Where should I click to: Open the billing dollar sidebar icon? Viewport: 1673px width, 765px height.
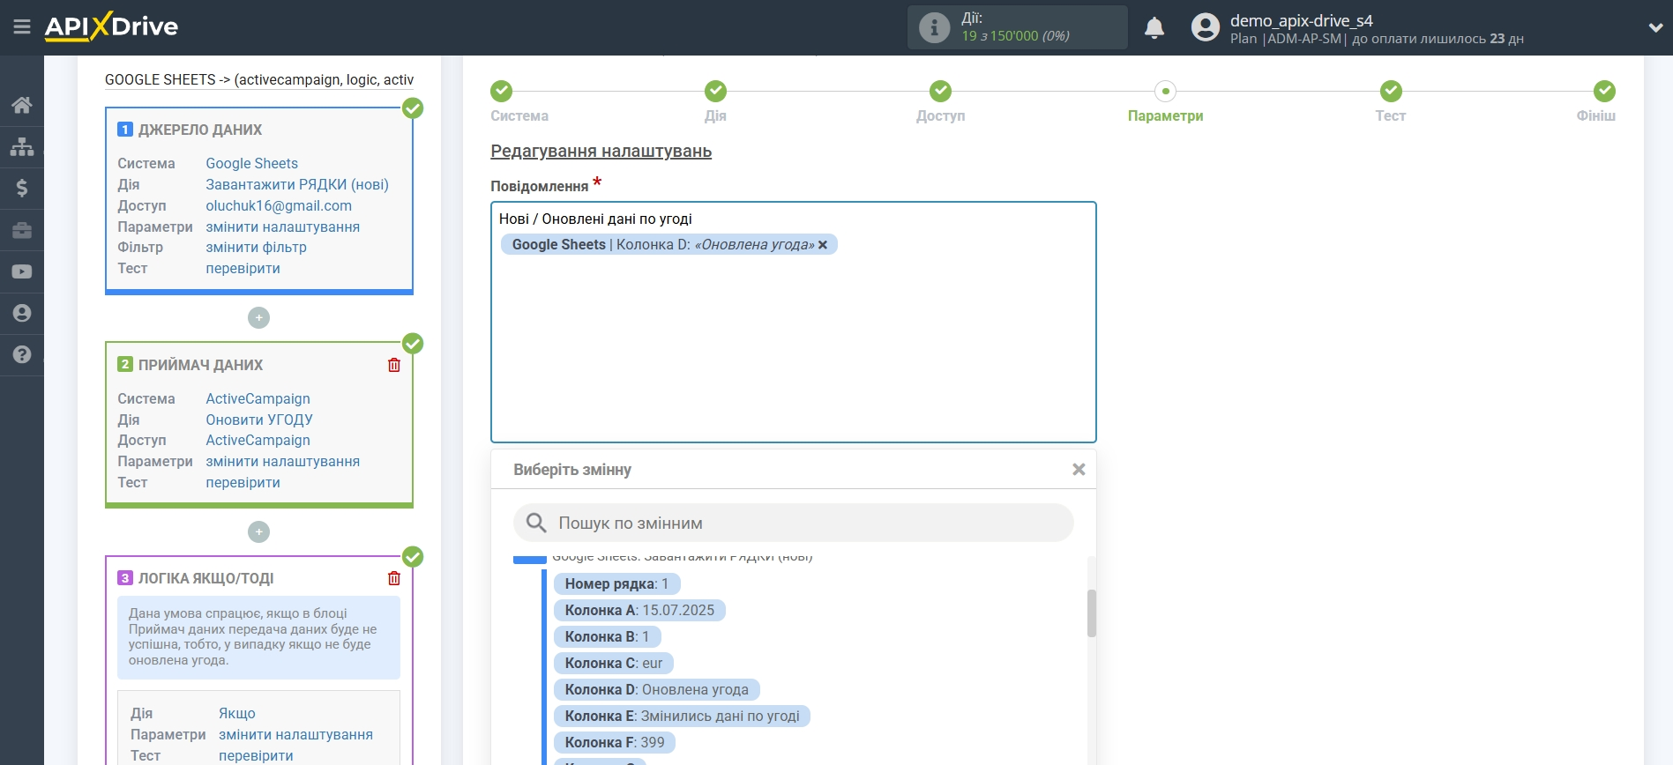(x=22, y=188)
